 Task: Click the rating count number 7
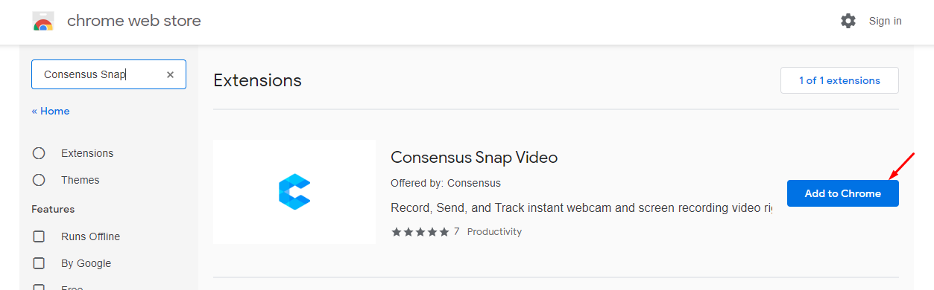pyautogui.click(x=456, y=232)
